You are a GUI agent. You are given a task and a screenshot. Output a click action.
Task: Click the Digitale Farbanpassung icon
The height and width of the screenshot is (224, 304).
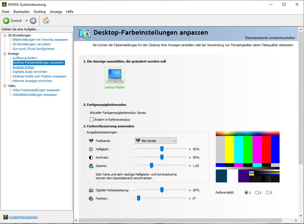click(91, 190)
